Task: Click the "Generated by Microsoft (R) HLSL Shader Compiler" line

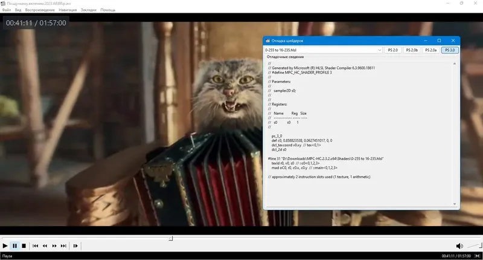Action: pos(321,68)
